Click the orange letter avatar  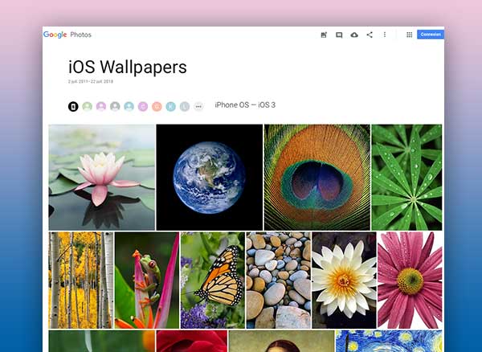[x=157, y=107]
